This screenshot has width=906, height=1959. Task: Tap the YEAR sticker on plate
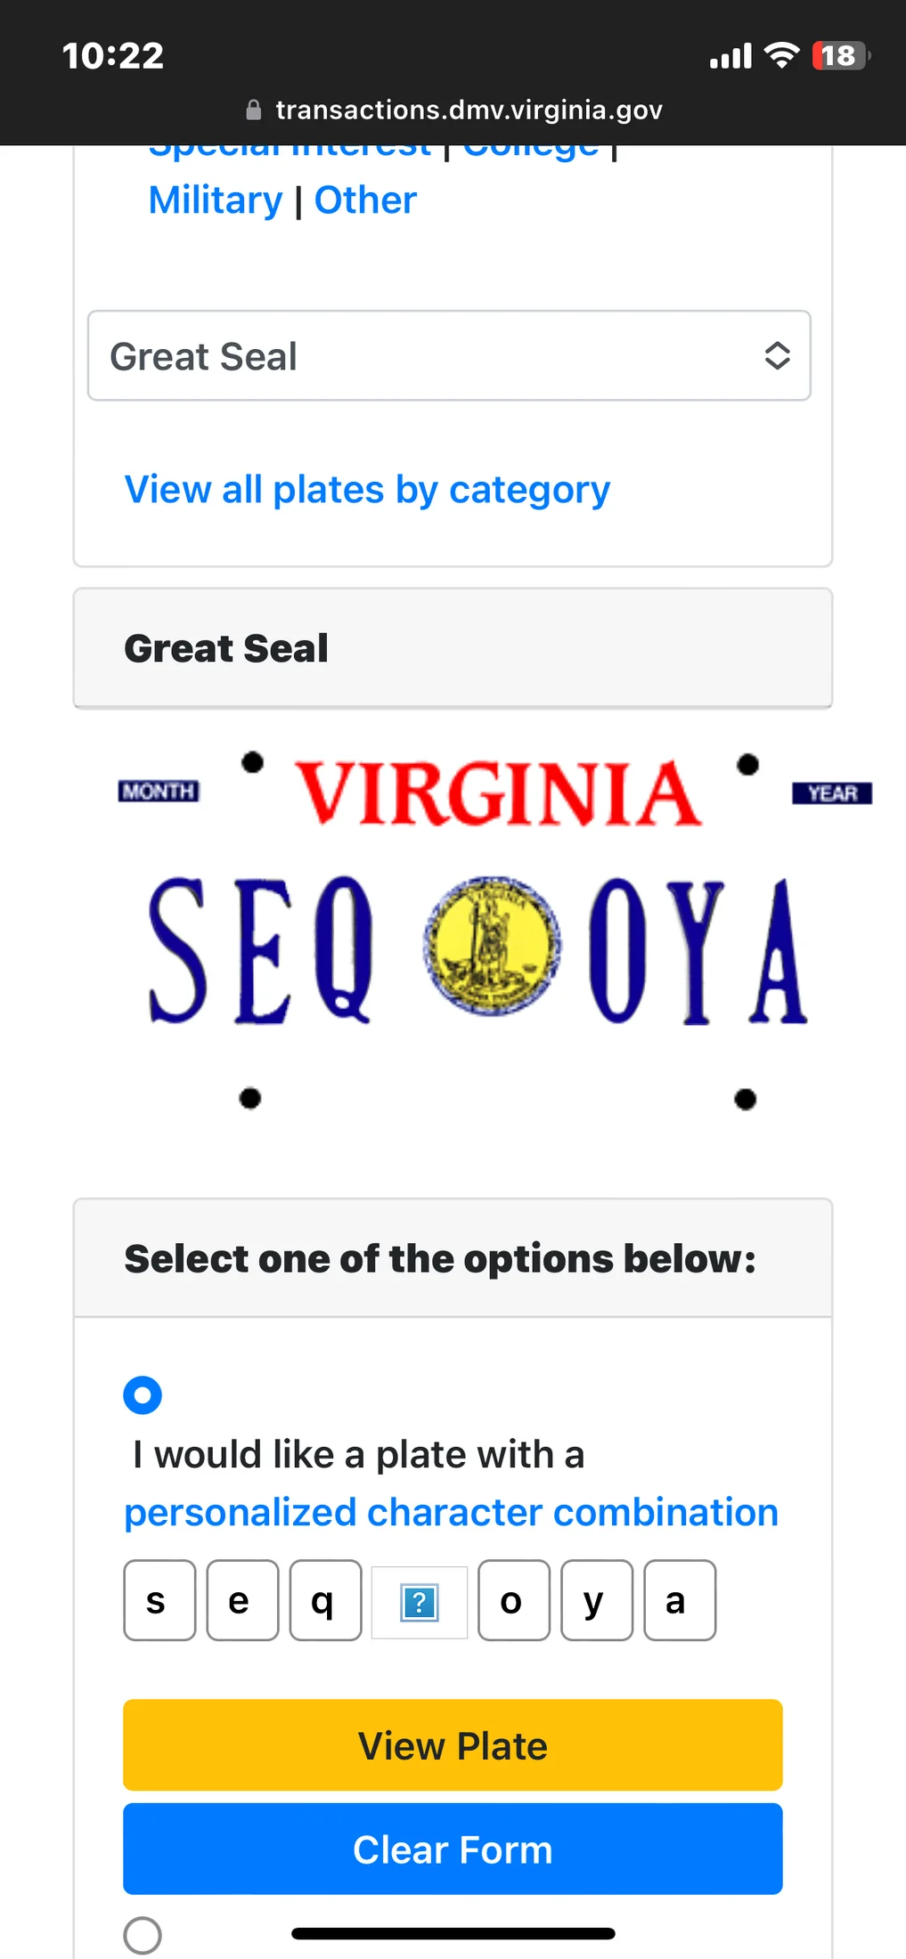pos(832,793)
